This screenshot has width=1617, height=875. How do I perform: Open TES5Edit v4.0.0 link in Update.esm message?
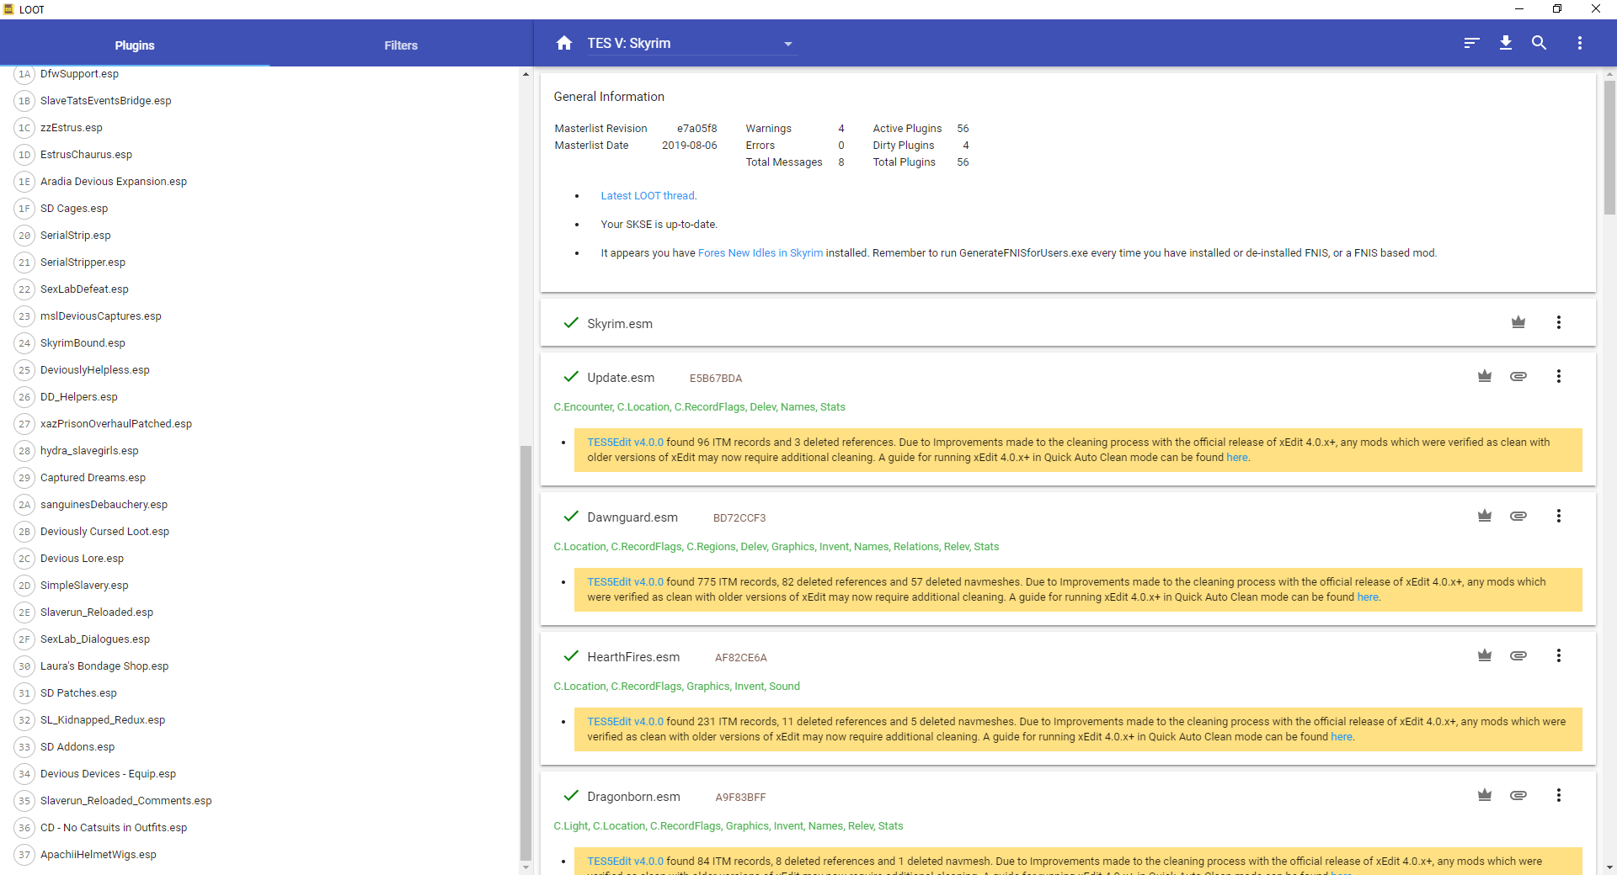[x=625, y=442]
